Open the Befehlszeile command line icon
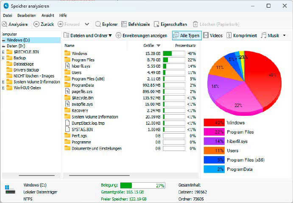 coord(124,24)
